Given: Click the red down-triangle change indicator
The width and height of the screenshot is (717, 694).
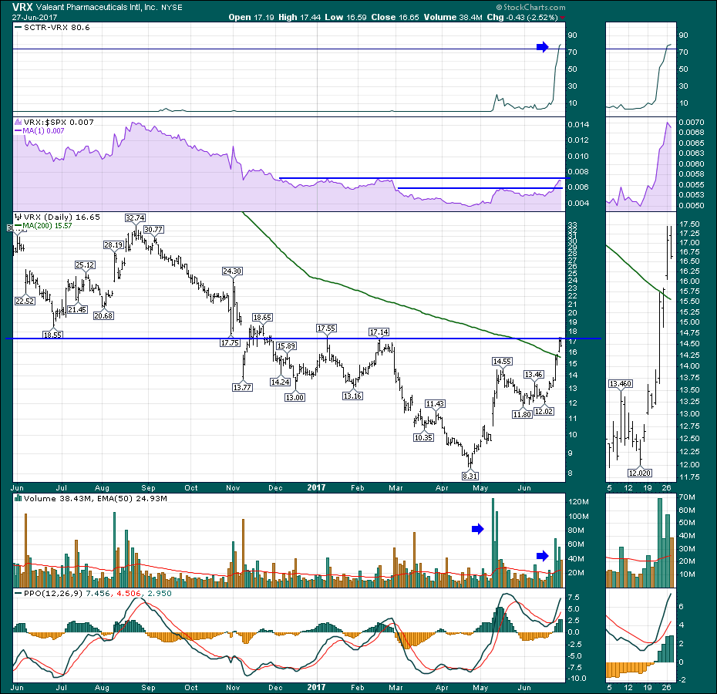Looking at the screenshot, I should coord(563,18).
